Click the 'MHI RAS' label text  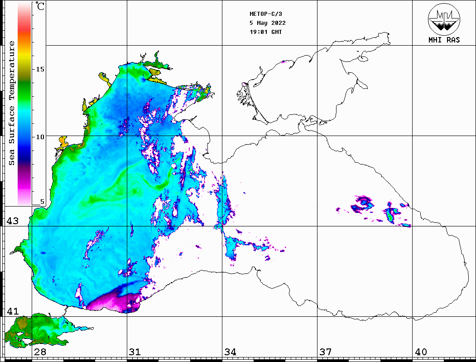444,40
